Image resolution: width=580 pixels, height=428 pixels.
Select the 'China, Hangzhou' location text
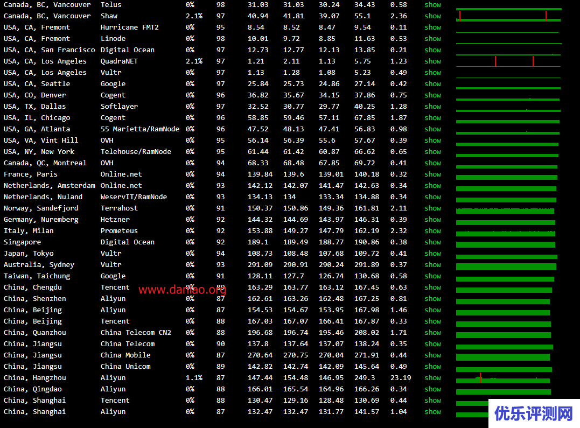pyautogui.click(x=35, y=378)
